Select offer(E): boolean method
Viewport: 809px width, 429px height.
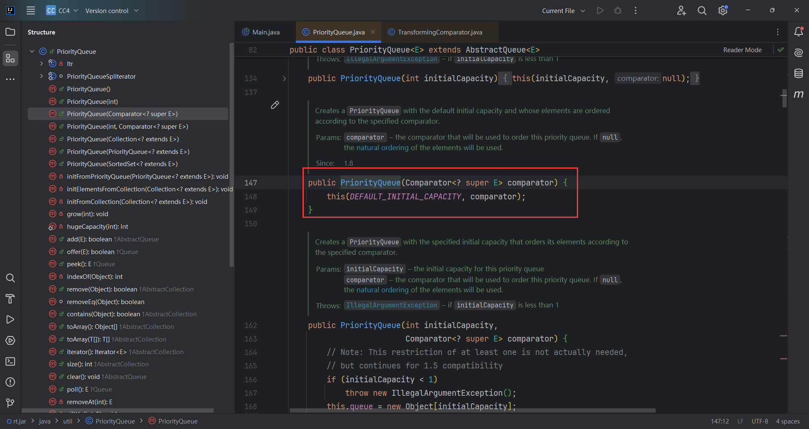[91, 252]
